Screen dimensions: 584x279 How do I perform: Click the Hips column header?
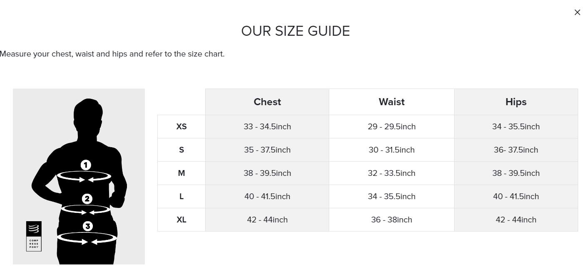(516, 102)
